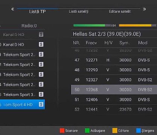Switch to Editare satelit tab
157x135 pixels.
pyautogui.click(x=120, y=12)
